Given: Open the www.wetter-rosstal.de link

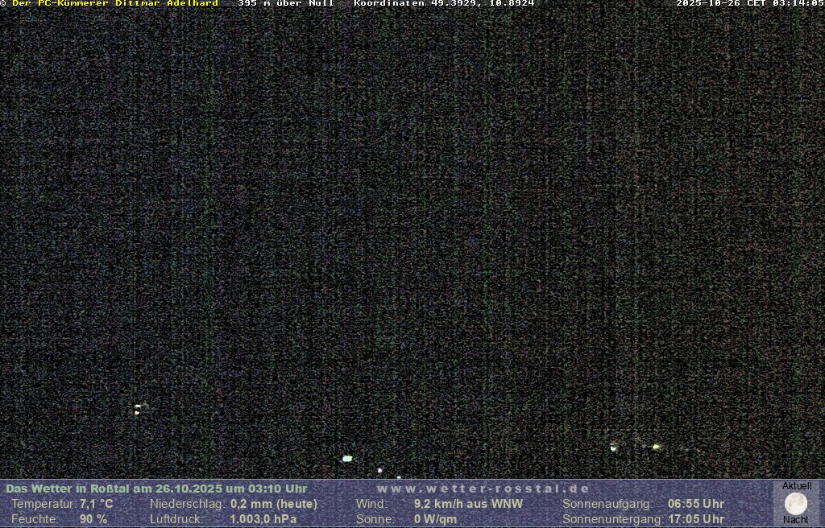Looking at the screenshot, I should pos(483,489).
